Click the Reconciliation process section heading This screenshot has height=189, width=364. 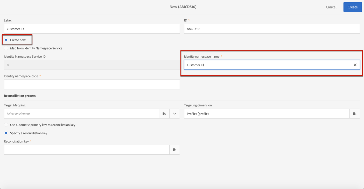pyautogui.click(x=20, y=96)
